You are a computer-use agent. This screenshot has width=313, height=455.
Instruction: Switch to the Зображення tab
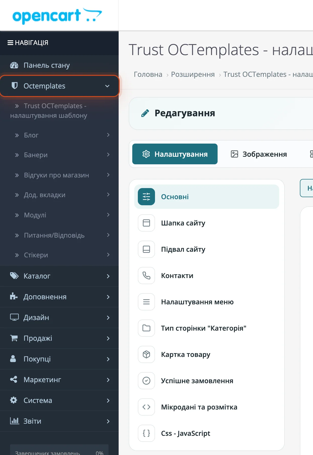point(259,154)
